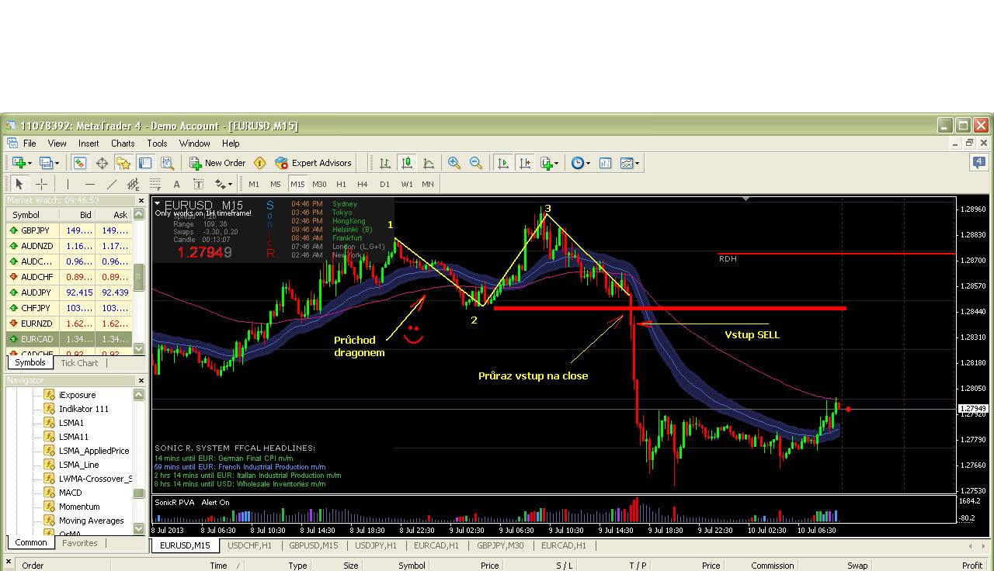Viewport: 994px width, 571px height.
Task: Switch timeframe to H1
Action: coord(341,184)
